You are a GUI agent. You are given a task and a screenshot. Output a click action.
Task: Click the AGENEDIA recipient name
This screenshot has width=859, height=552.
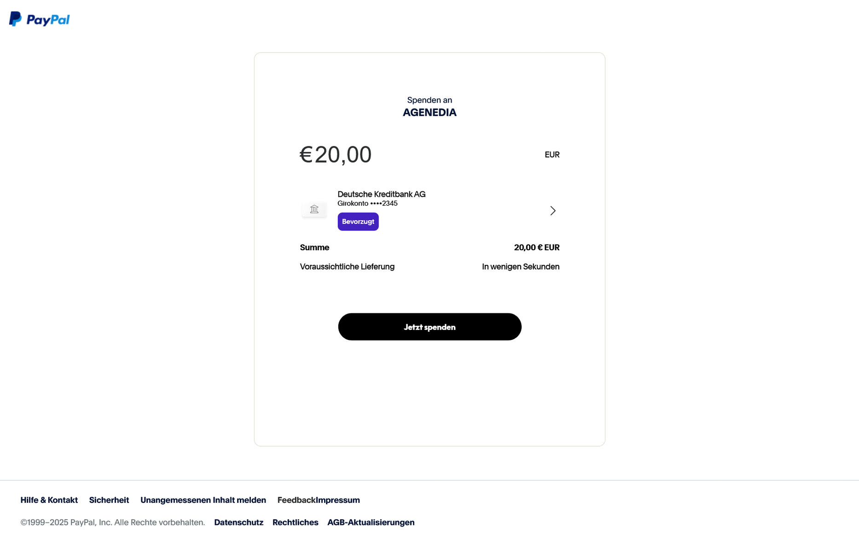tap(429, 113)
